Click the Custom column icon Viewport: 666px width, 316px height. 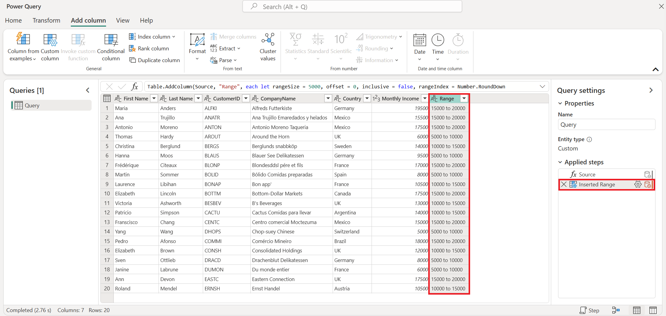click(x=50, y=40)
